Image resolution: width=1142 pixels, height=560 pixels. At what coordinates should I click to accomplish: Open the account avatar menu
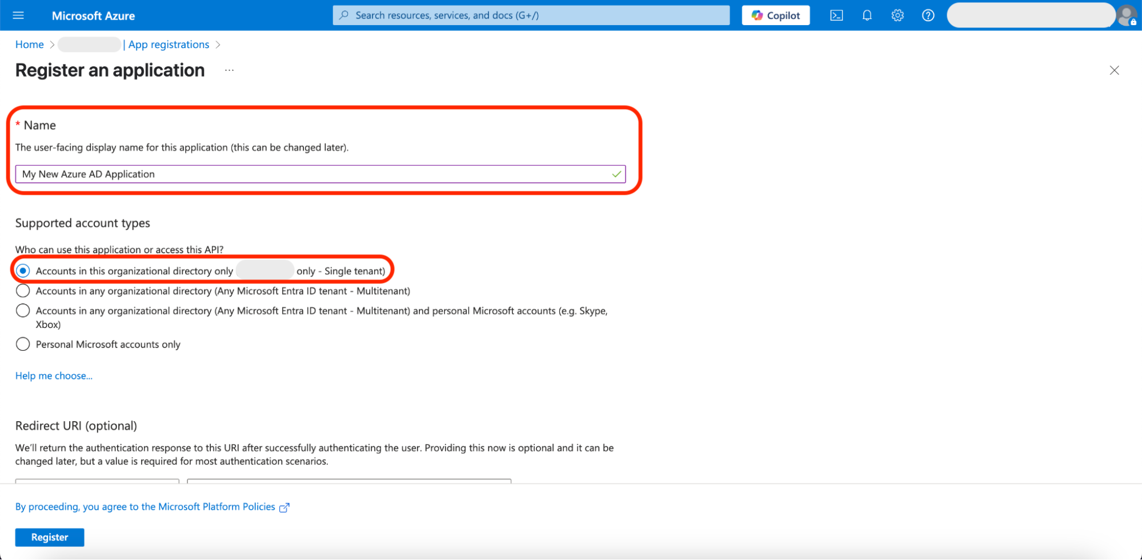tap(1127, 15)
